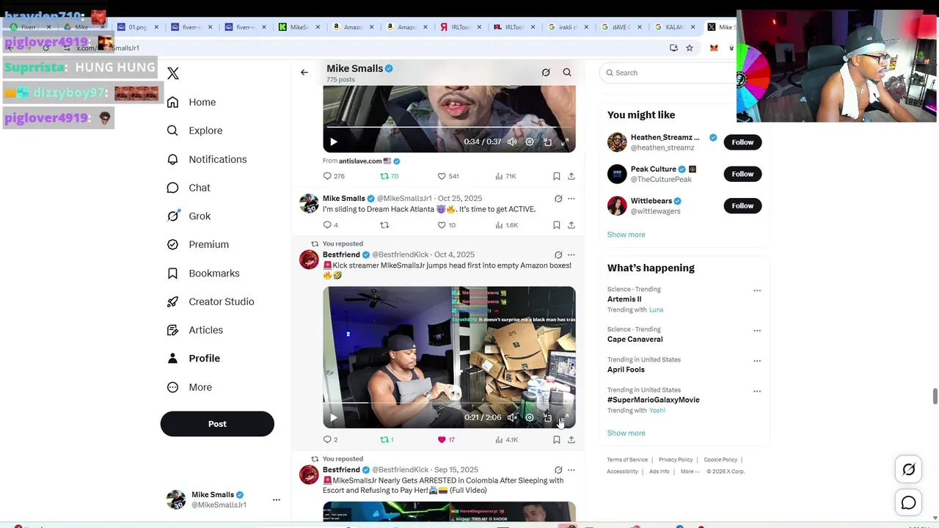Open Explore in X sidebar
Image resolution: width=939 pixels, height=528 pixels.
194,131
